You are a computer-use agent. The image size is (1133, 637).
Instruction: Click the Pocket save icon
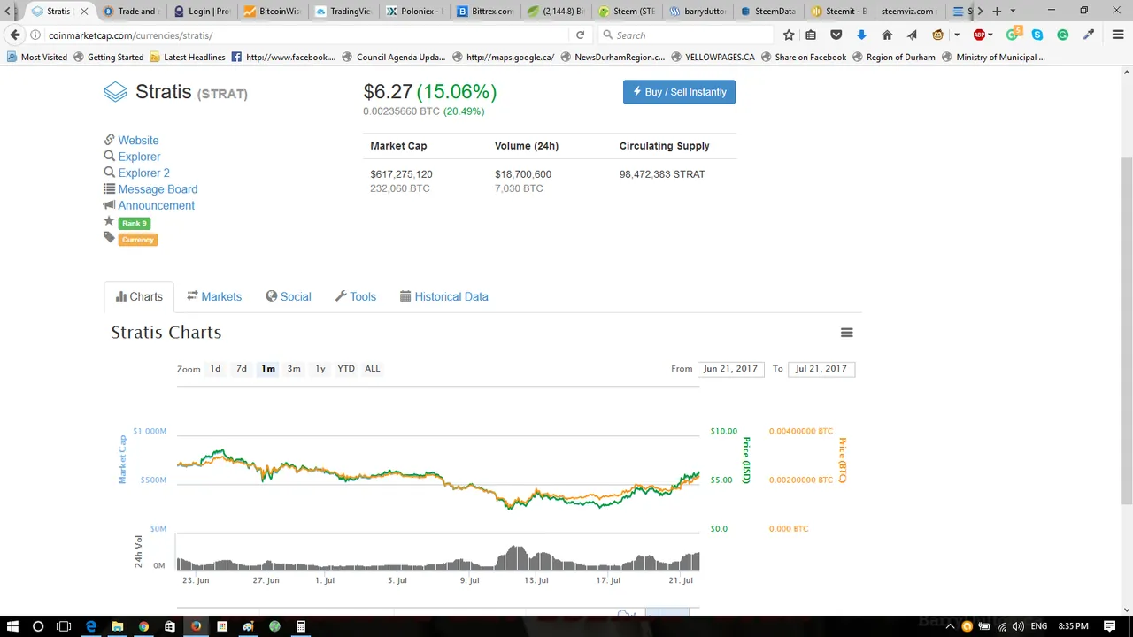point(836,35)
